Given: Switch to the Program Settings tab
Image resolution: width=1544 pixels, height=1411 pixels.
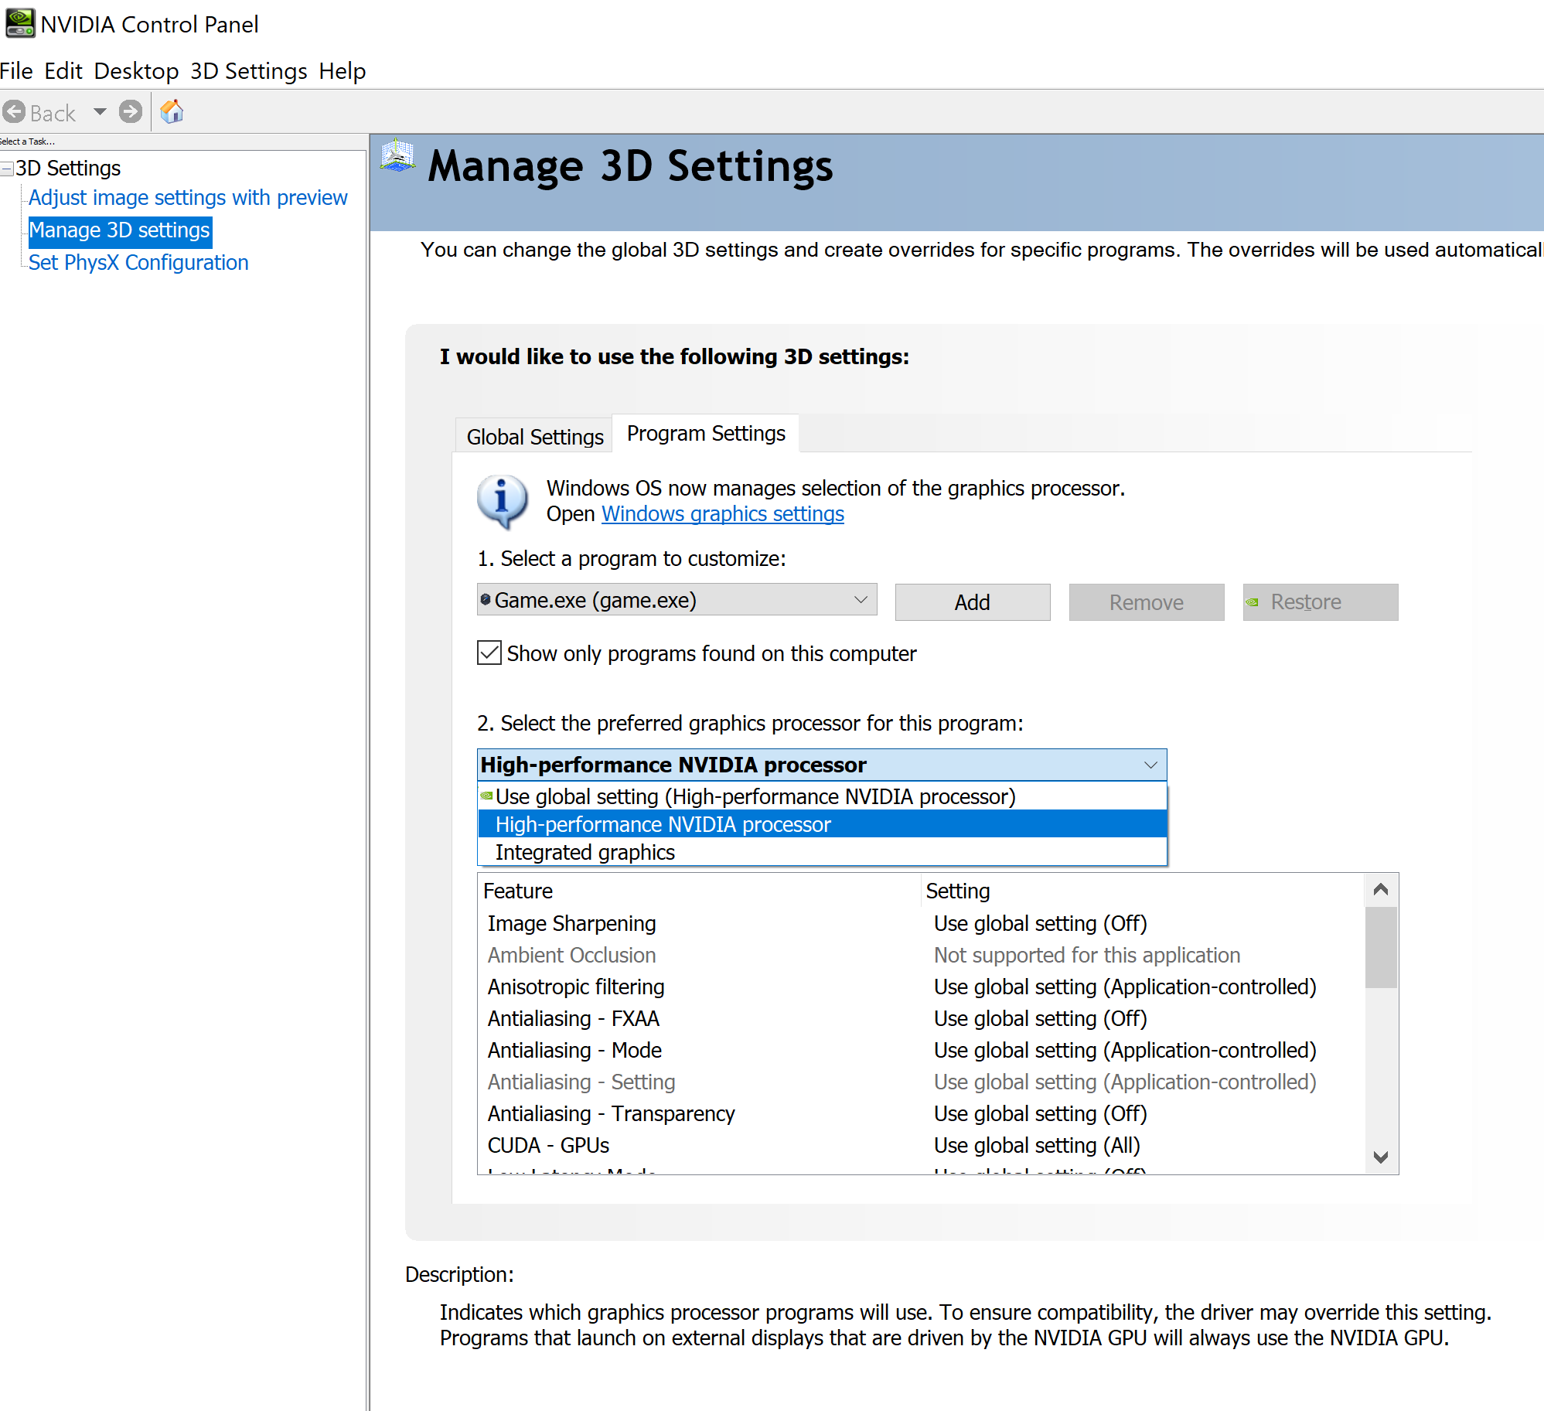Looking at the screenshot, I should pyautogui.click(x=706, y=434).
